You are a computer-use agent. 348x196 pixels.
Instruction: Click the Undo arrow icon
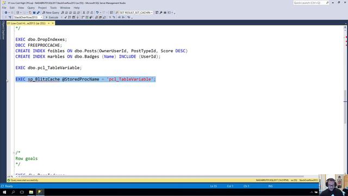click(x=97, y=13)
